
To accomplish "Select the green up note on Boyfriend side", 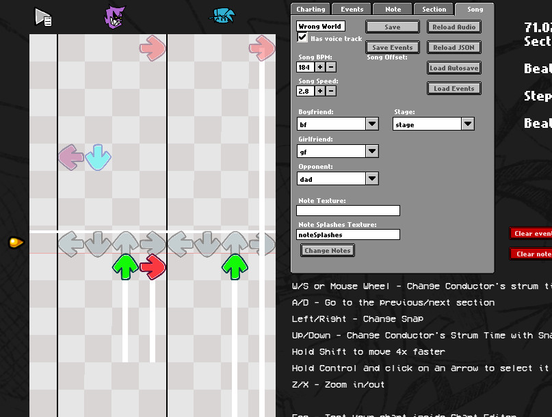I will [x=235, y=267].
